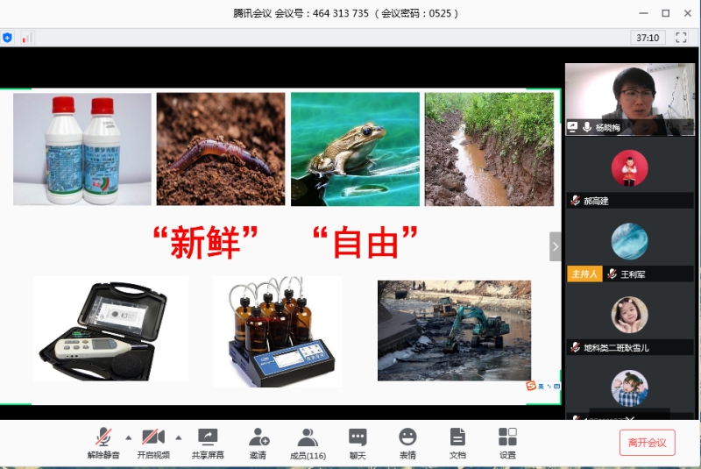Click the 37:10 meeting timer
This screenshot has height=469, width=701.
coord(648,38)
